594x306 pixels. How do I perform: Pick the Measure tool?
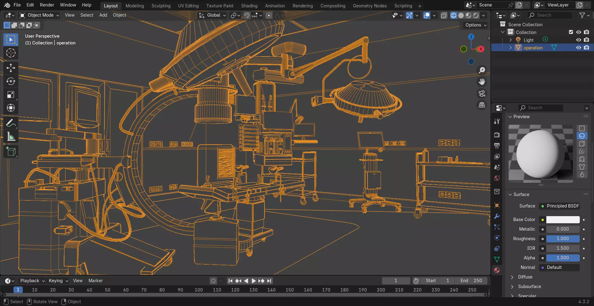coord(11,136)
